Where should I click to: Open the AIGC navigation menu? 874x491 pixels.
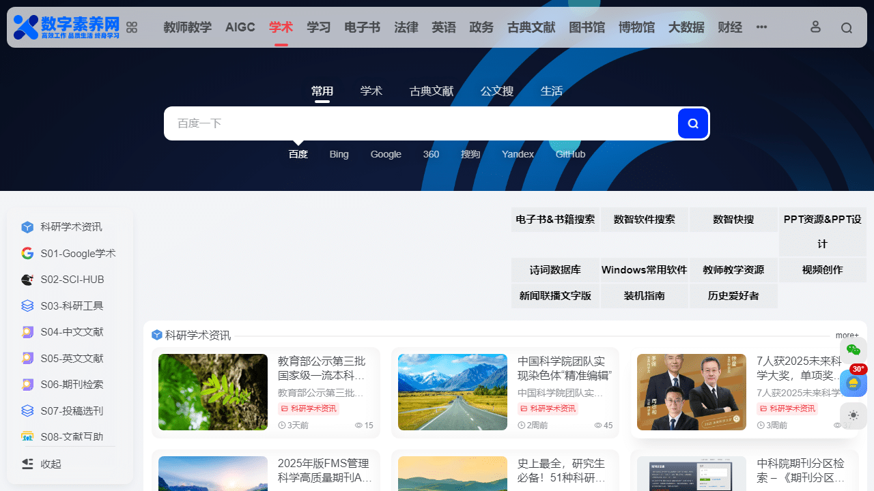240,27
